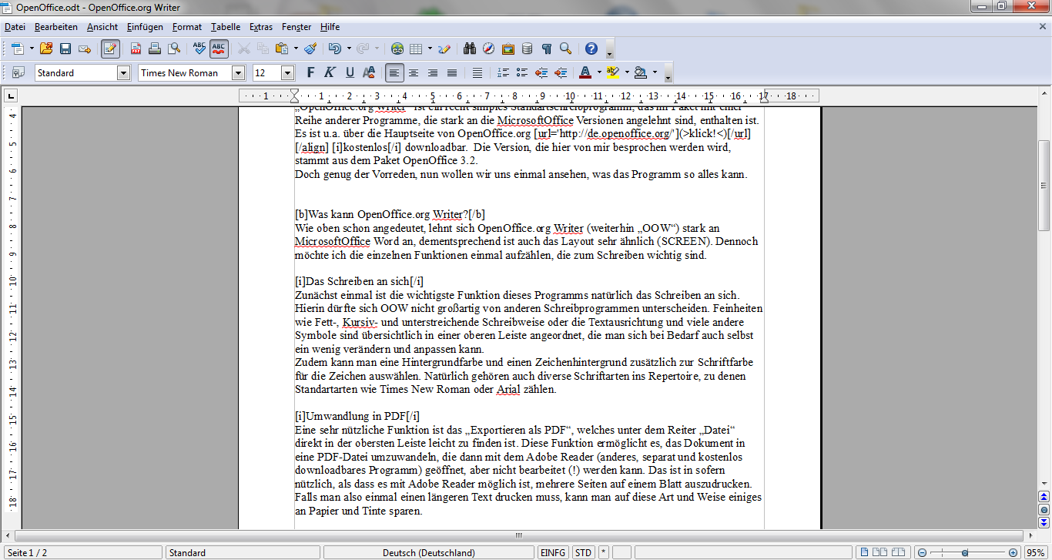Open the highlighting color dropdown arrow
1052x560 pixels.
(627, 72)
